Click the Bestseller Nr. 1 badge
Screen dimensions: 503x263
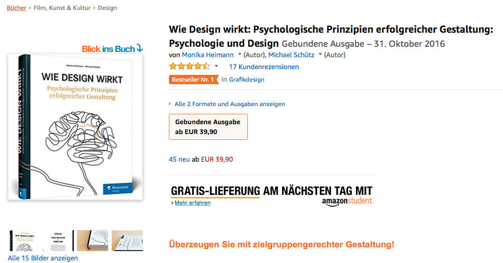pos(194,80)
